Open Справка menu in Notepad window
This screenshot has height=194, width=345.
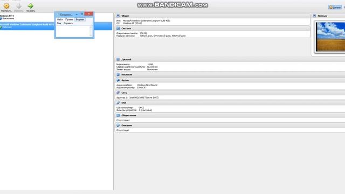coord(68,23)
